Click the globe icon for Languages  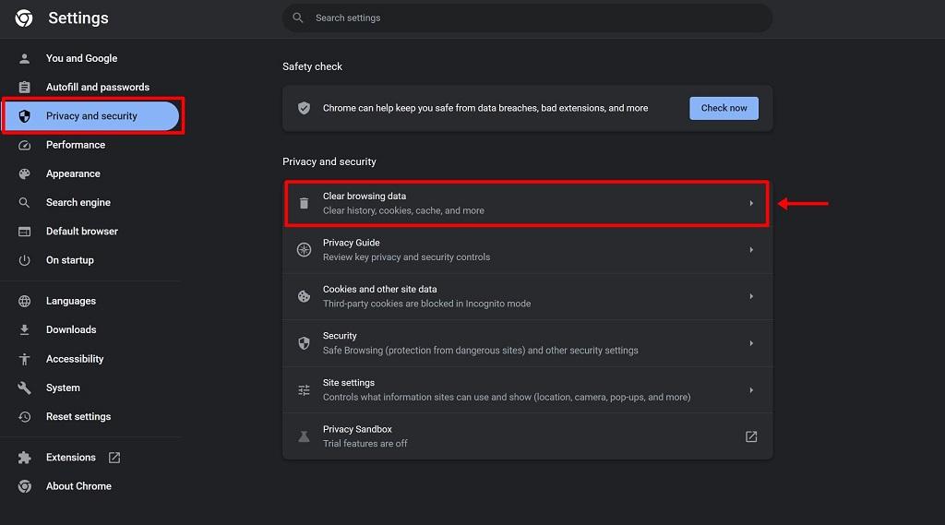point(24,301)
